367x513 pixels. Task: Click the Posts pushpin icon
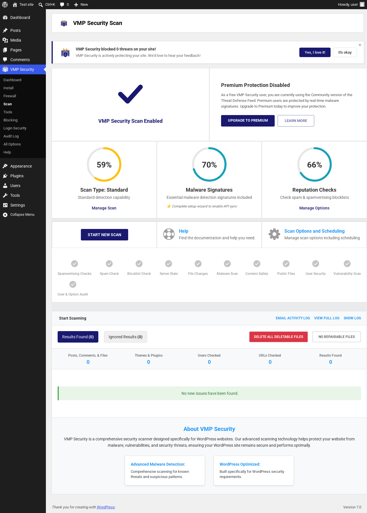(x=5, y=30)
